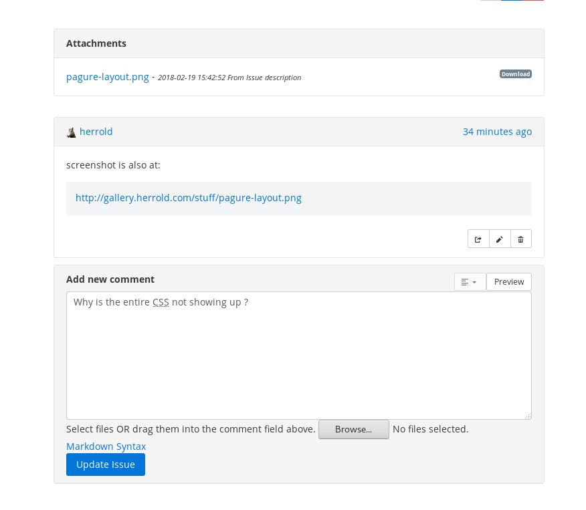Image resolution: width=586 pixels, height=510 pixels.
Task: Click the Attachments panel header
Action: tap(299, 43)
